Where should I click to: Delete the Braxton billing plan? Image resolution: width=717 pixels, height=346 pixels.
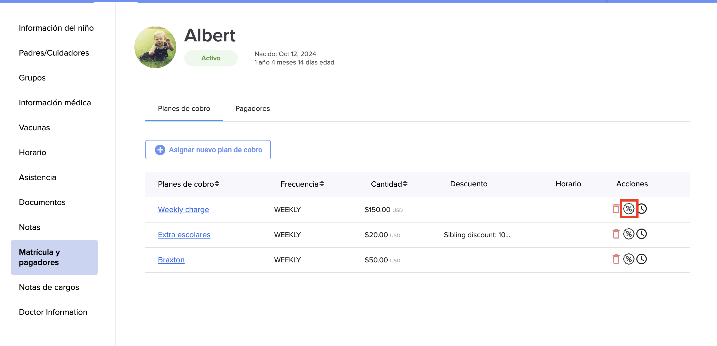[x=616, y=259]
